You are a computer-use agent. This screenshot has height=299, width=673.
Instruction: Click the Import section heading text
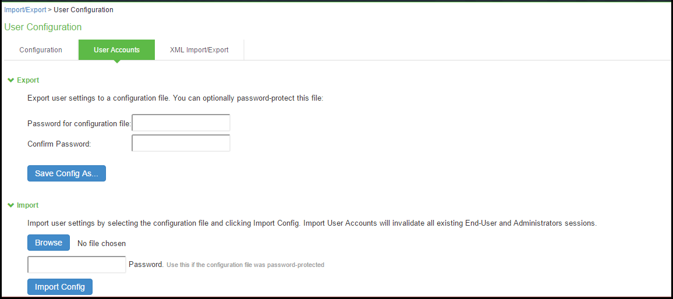coord(28,205)
